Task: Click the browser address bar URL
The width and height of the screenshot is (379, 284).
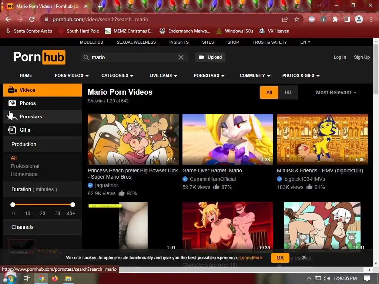Action: click(100, 19)
